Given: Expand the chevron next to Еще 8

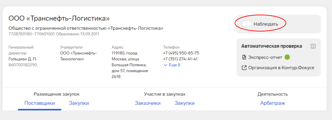Looking at the screenshot, I should click(166, 65).
